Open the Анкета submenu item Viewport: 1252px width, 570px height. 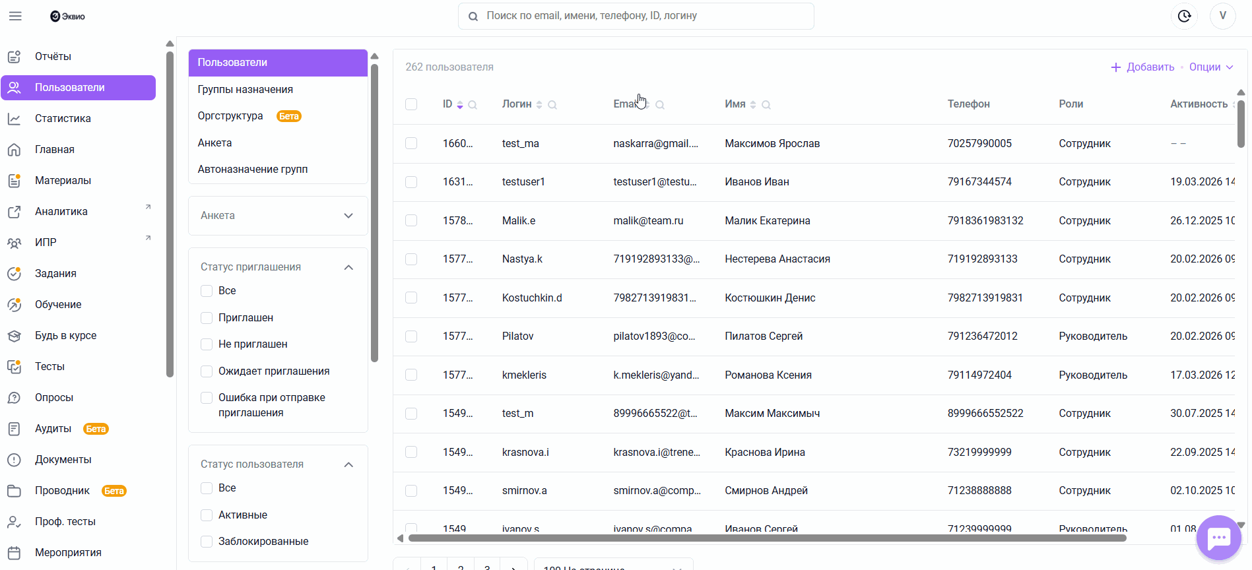pyautogui.click(x=278, y=143)
